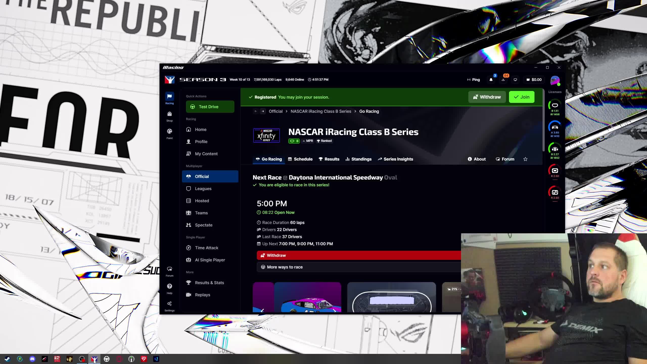Open Discord from the taskbar
Viewport: 647px width, 364px height.
pyautogui.click(x=32, y=359)
